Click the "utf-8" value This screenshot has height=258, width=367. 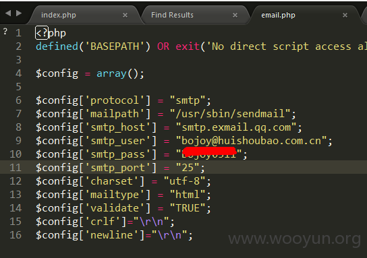point(184,181)
